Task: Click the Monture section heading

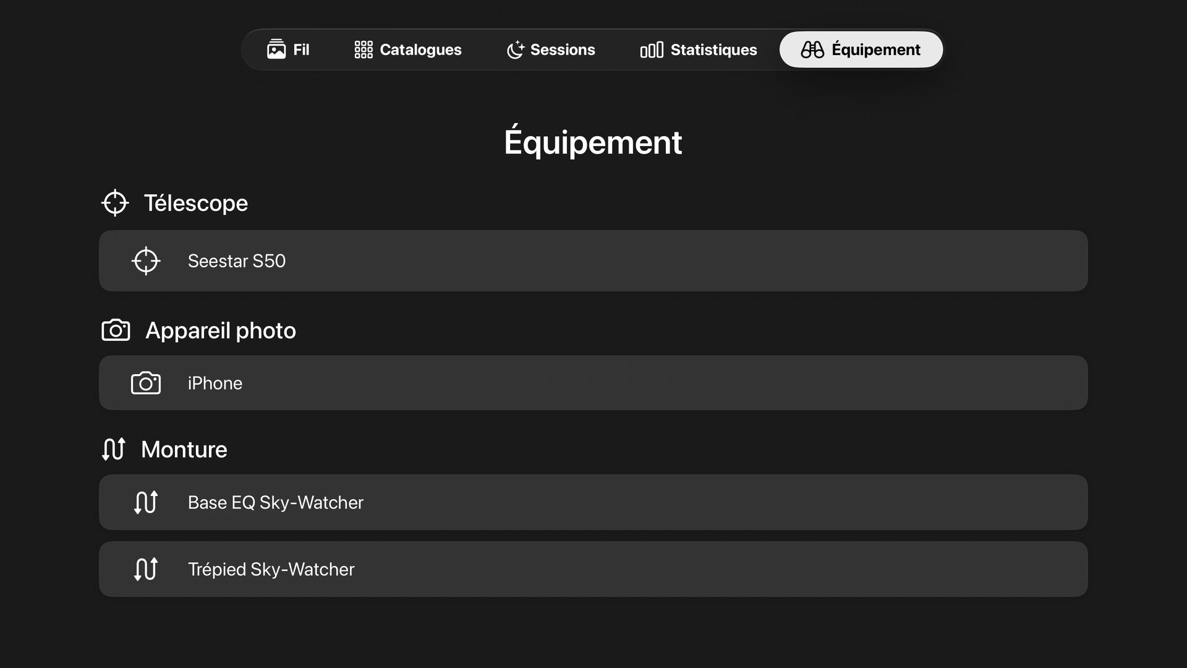Action: [184, 450]
